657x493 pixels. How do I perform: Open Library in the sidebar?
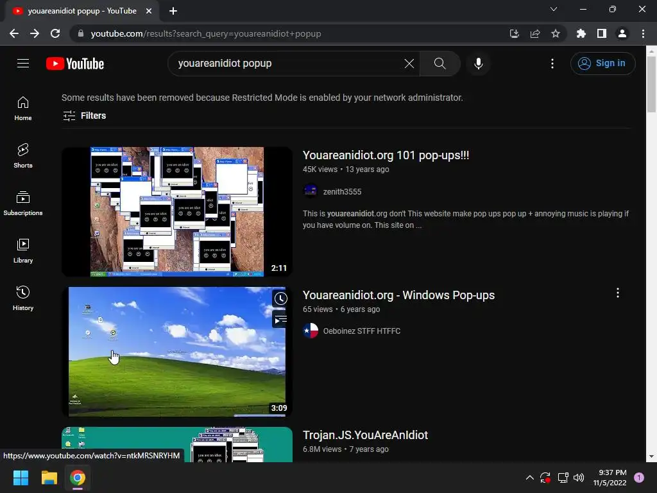23,251
